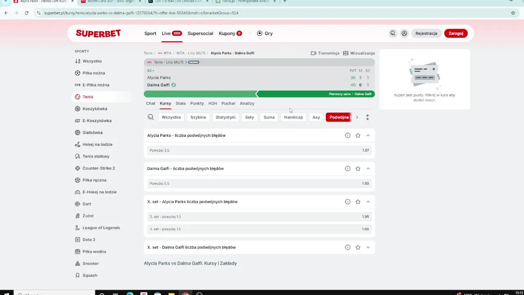Filter markets by Szybkie
The image size is (524, 295).
[198, 117]
